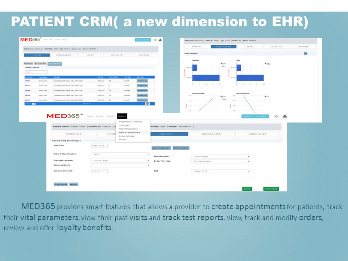348x261 pixels.
Task: Click the Print Receipt button
Action: (x=61, y=185)
